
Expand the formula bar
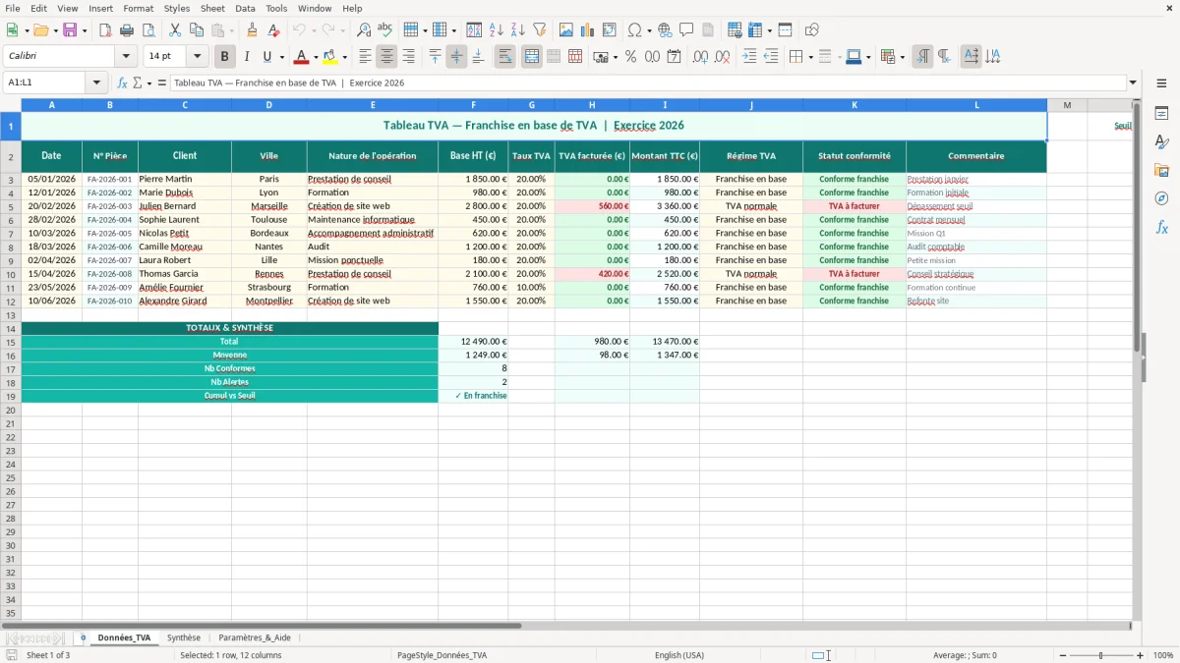click(x=1133, y=83)
